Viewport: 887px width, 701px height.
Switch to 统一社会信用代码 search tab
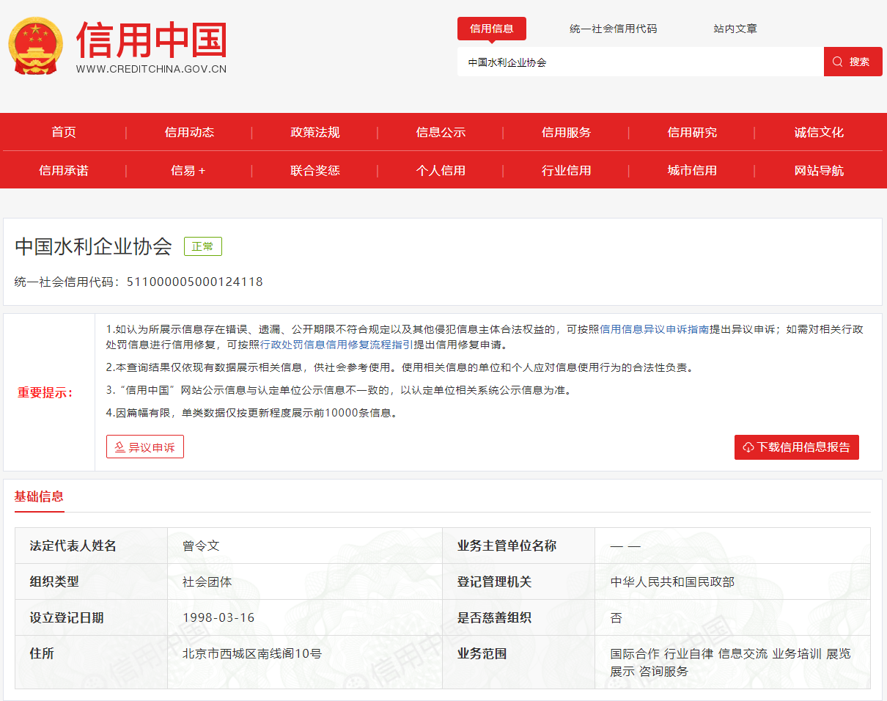click(x=613, y=29)
